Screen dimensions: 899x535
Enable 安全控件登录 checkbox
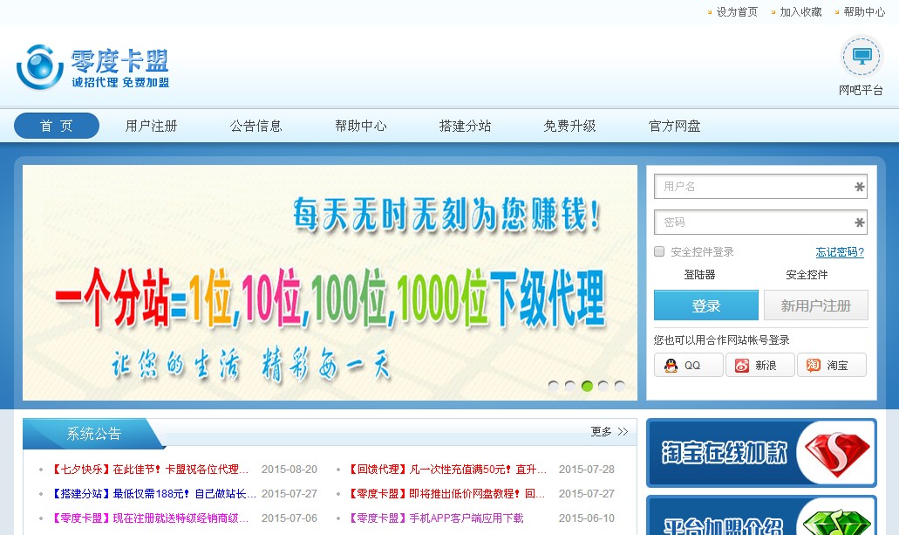point(658,251)
